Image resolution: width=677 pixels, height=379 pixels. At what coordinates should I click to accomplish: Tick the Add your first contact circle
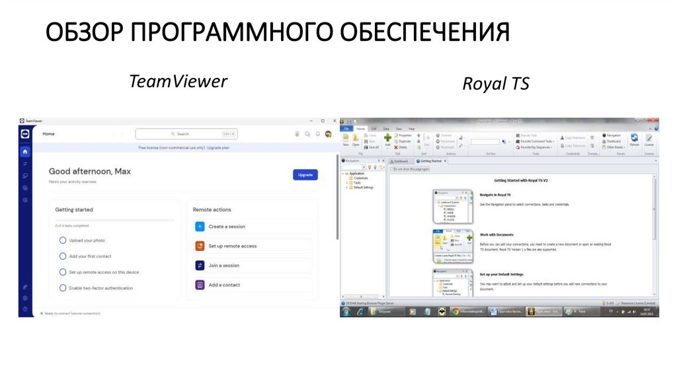[63, 256]
